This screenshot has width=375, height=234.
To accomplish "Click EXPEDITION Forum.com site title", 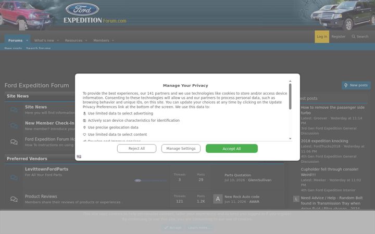I will [95, 20].
